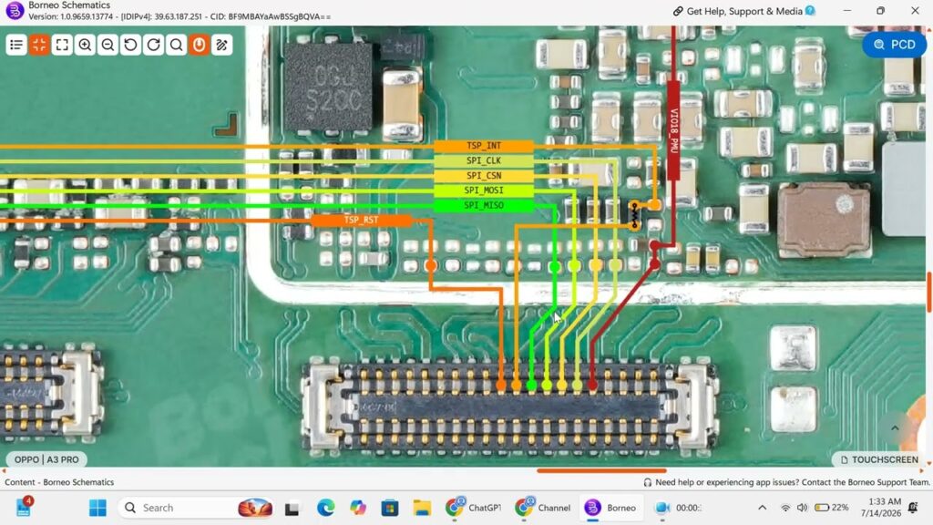Click the fullscreen brackets icon
This screenshot has width=933, height=525.
click(x=63, y=45)
